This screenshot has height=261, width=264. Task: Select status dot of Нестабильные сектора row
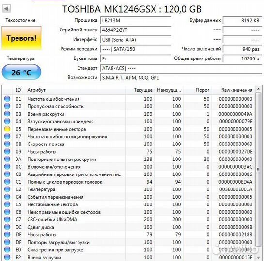[7, 204]
